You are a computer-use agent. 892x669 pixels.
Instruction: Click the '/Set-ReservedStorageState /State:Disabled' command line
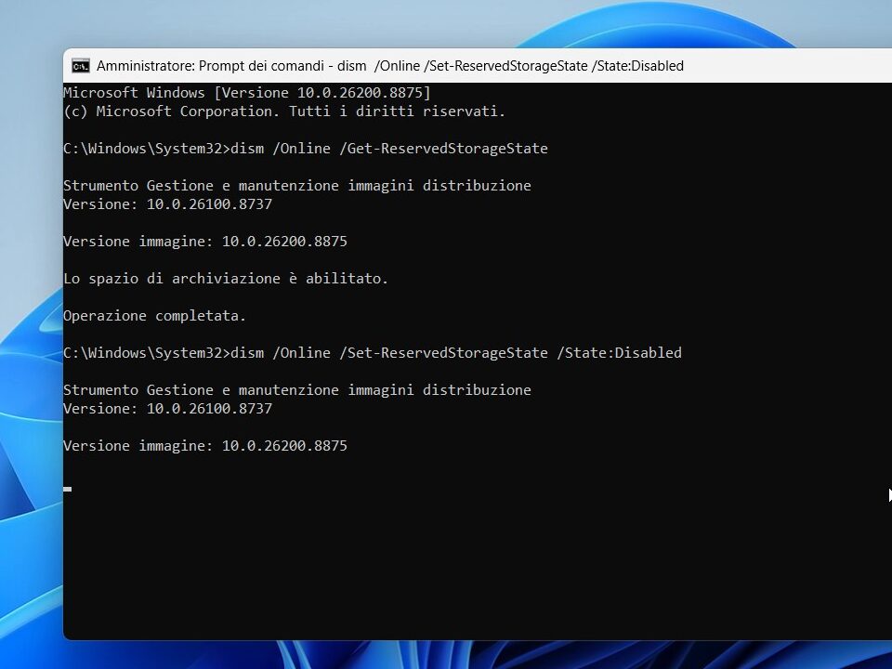pyautogui.click(x=373, y=353)
